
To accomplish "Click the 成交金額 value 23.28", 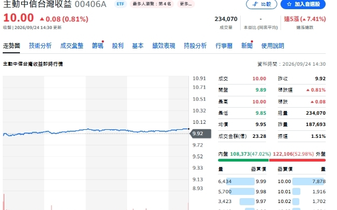I will point(259,136).
